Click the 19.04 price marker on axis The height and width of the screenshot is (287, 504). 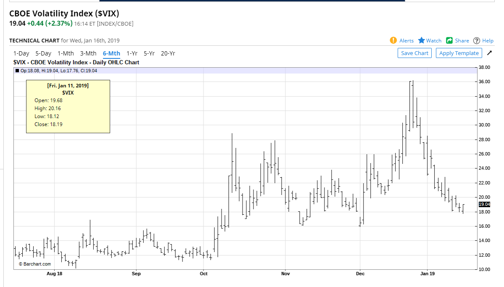pos(484,204)
